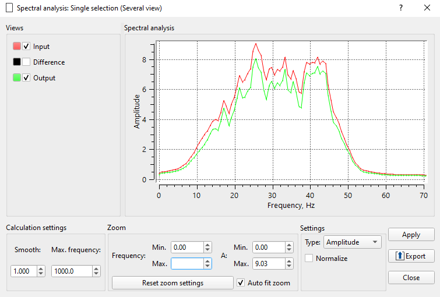Click the empty Frequency Max. input field

tap(186, 264)
